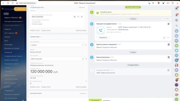This screenshot has width=180, height=101.
Task: Open the notifications bell in right panel
Action: click(177, 15)
